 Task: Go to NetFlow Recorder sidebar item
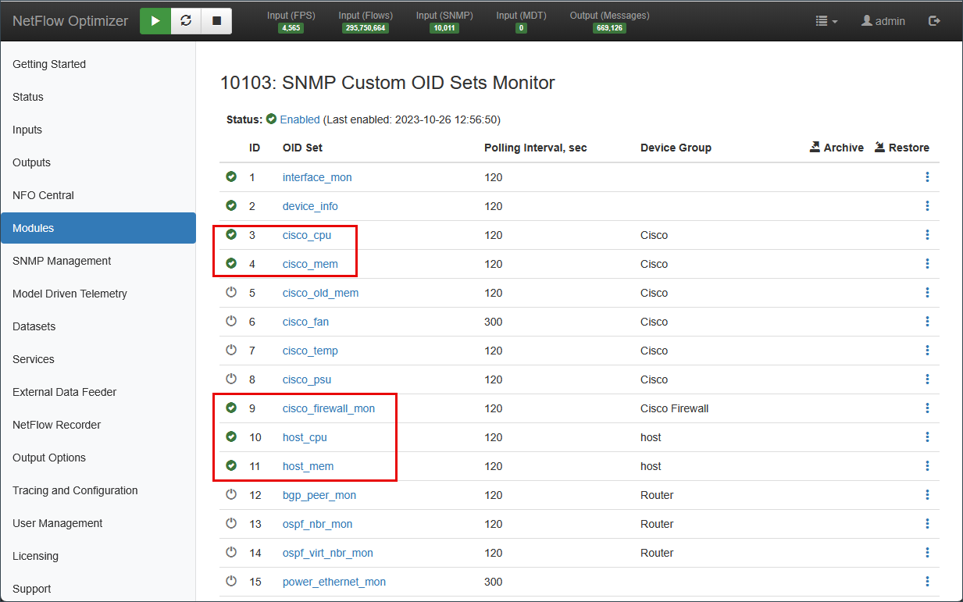tap(57, 425)
